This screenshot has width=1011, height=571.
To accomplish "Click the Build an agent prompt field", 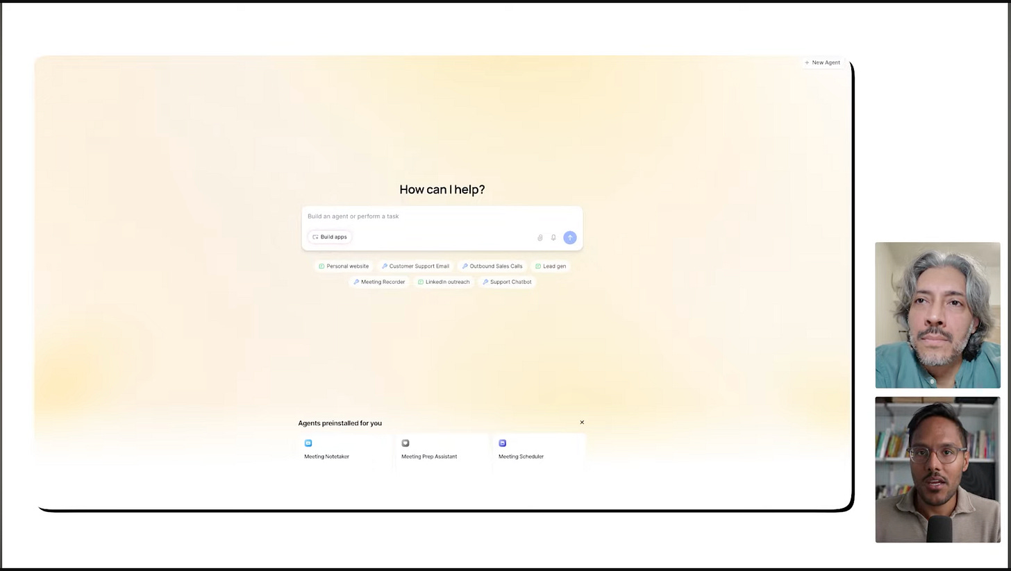I will [x=442, y=216].
